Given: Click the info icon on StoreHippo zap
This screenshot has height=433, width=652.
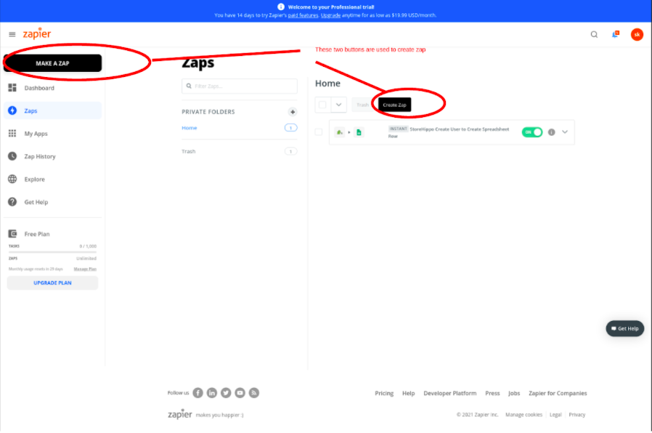Looking at the screenshot, I should [x=551, y=132].
